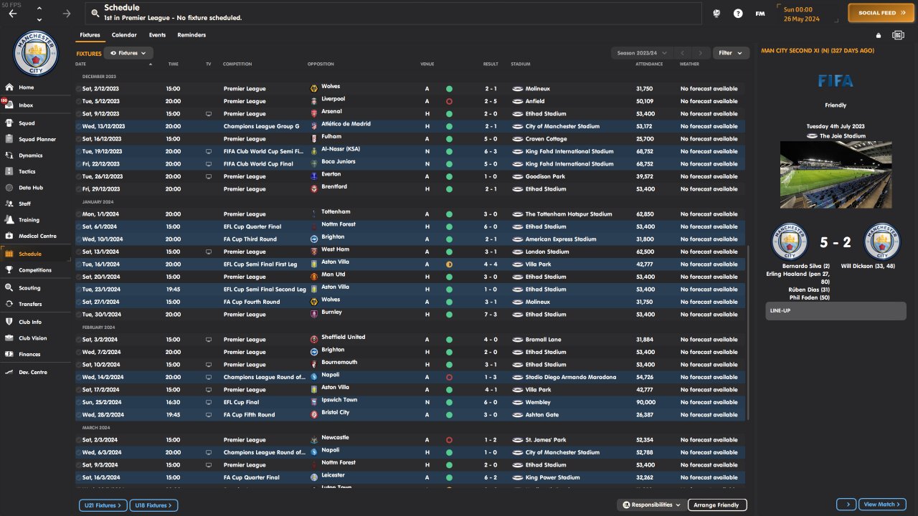Click the 7 - 3 result against Burnley
The width and height of the screenshot is (918, 516).
(491, 315)
